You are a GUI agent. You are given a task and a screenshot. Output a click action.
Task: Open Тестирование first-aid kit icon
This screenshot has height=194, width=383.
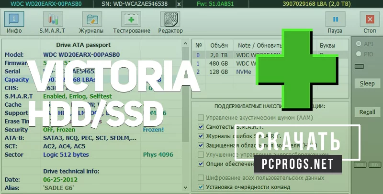tap(131, 19)
